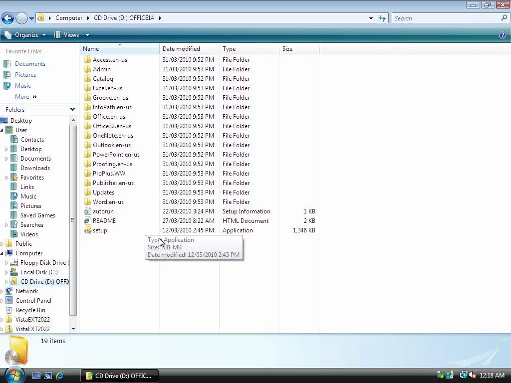
Task: Click Computer in the address breadcrumb
Action: [x=69, y=18]
